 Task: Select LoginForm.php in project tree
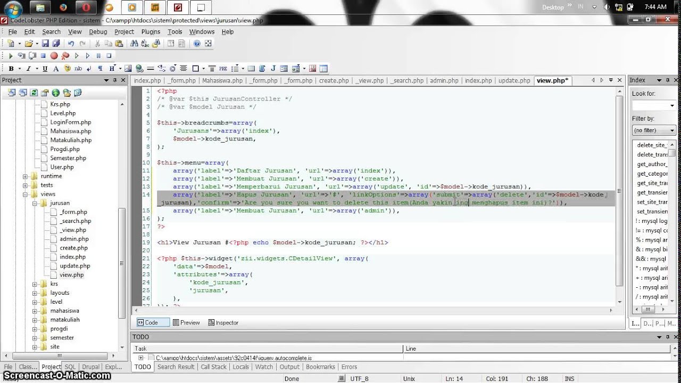(71, 122)
